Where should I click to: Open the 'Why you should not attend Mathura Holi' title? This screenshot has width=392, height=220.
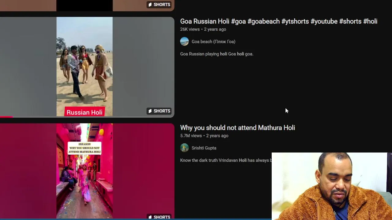(237, 128)
